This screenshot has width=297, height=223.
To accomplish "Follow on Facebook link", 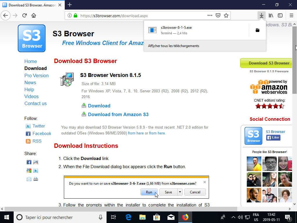I will [x=42, y=134].
